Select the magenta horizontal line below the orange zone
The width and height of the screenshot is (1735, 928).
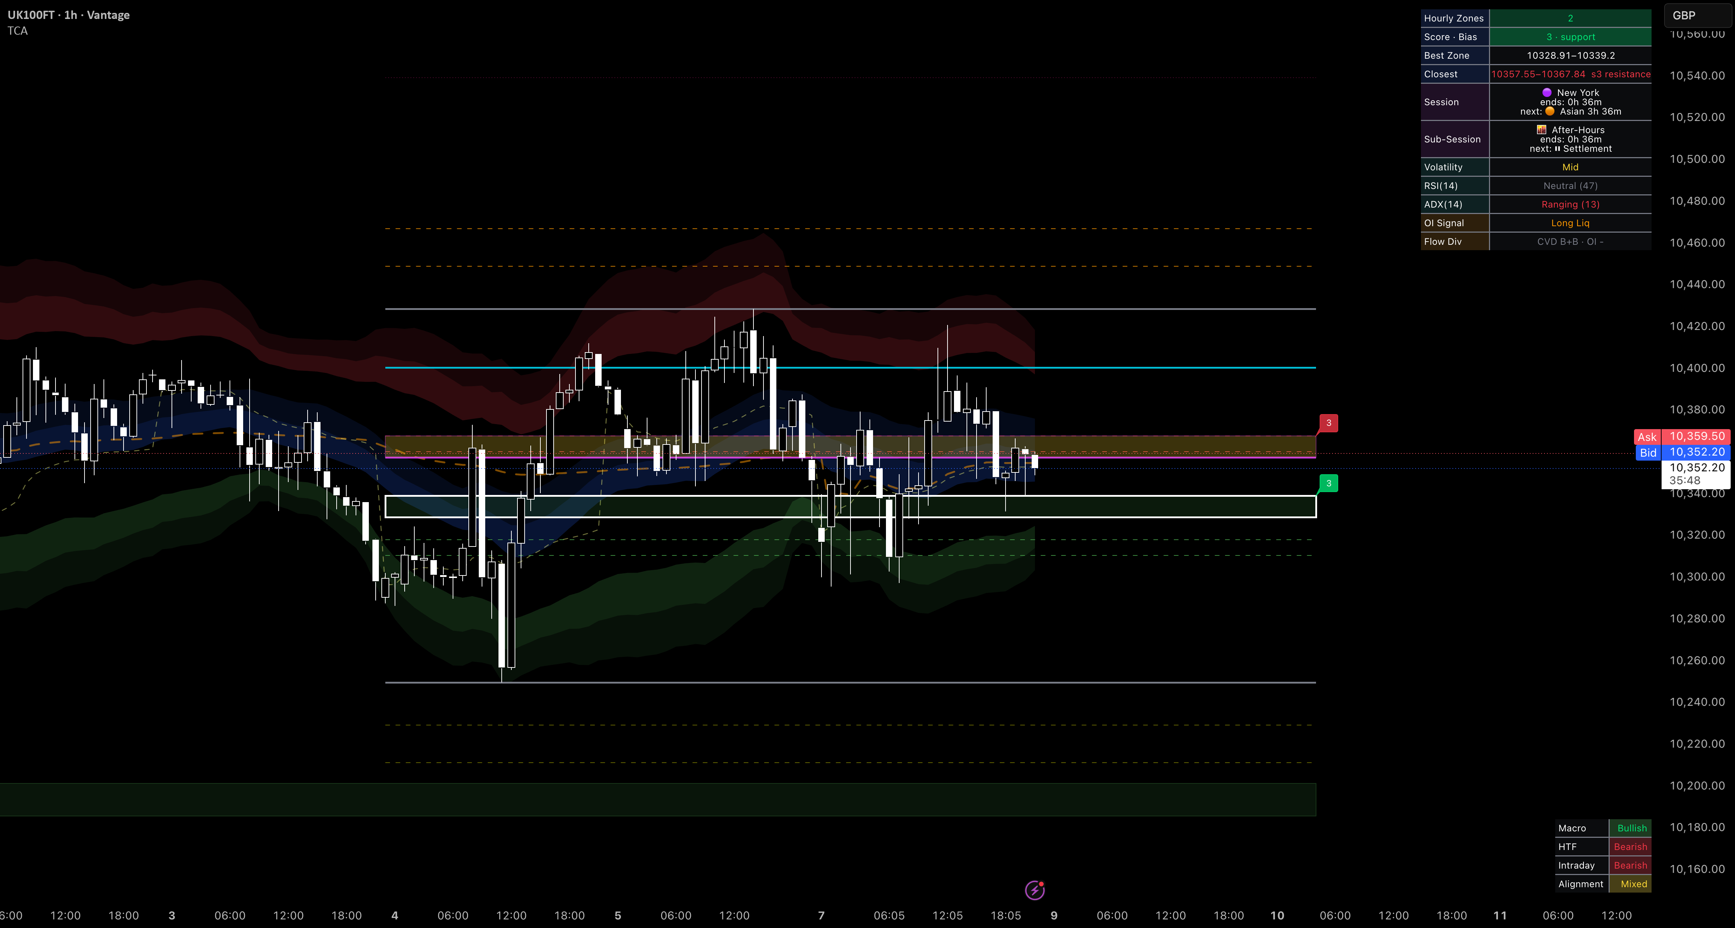tap(850, 458)
